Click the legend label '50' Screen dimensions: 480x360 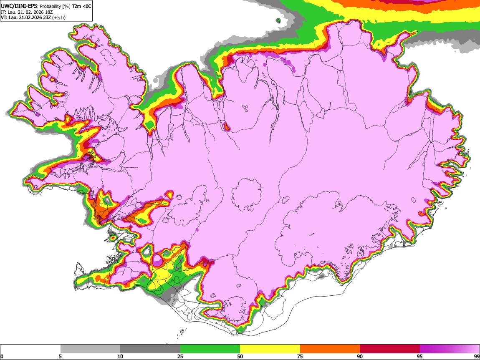click(x=240, y=356)
